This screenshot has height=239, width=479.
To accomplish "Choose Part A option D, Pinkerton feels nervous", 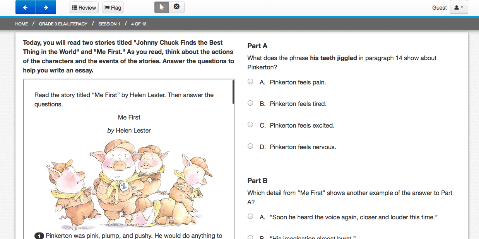I will pos(250,146).
